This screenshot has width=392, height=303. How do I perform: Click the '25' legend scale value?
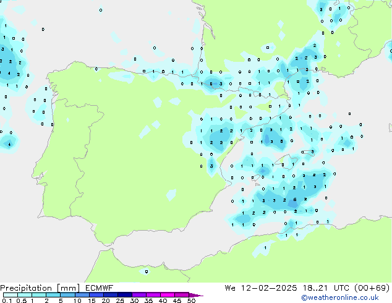coord(120,301)
